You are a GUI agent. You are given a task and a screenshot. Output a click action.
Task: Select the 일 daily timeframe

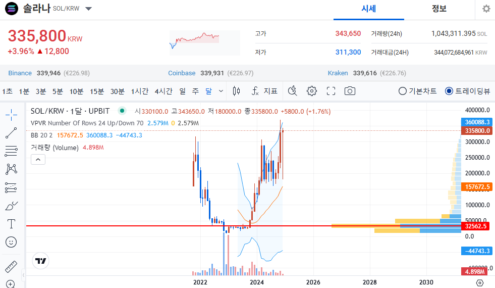click(x=183, y=91)
